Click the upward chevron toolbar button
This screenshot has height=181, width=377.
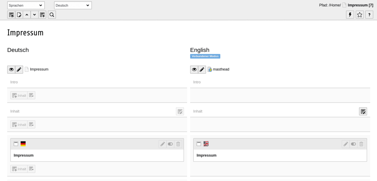27,15
